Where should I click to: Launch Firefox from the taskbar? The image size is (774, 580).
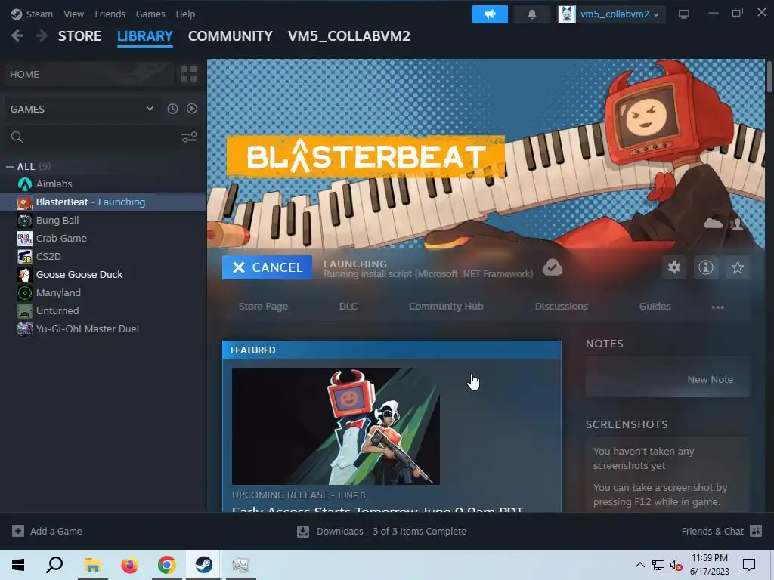point(130,565)
